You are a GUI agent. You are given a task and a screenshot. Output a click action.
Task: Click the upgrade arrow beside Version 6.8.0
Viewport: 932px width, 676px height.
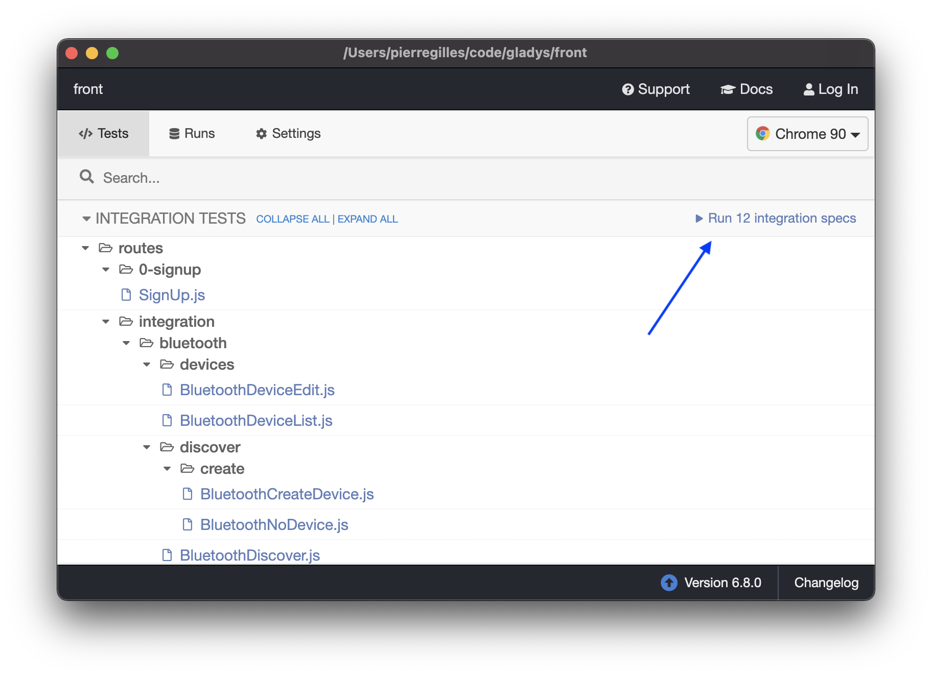(x=668, y=583)
